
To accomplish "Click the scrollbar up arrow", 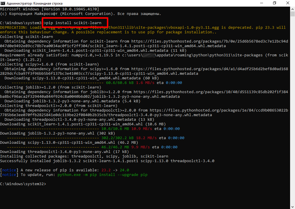I will tap(292, 8).
